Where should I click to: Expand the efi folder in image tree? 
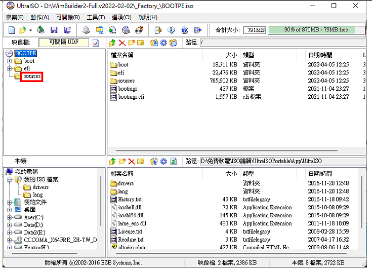9,69
